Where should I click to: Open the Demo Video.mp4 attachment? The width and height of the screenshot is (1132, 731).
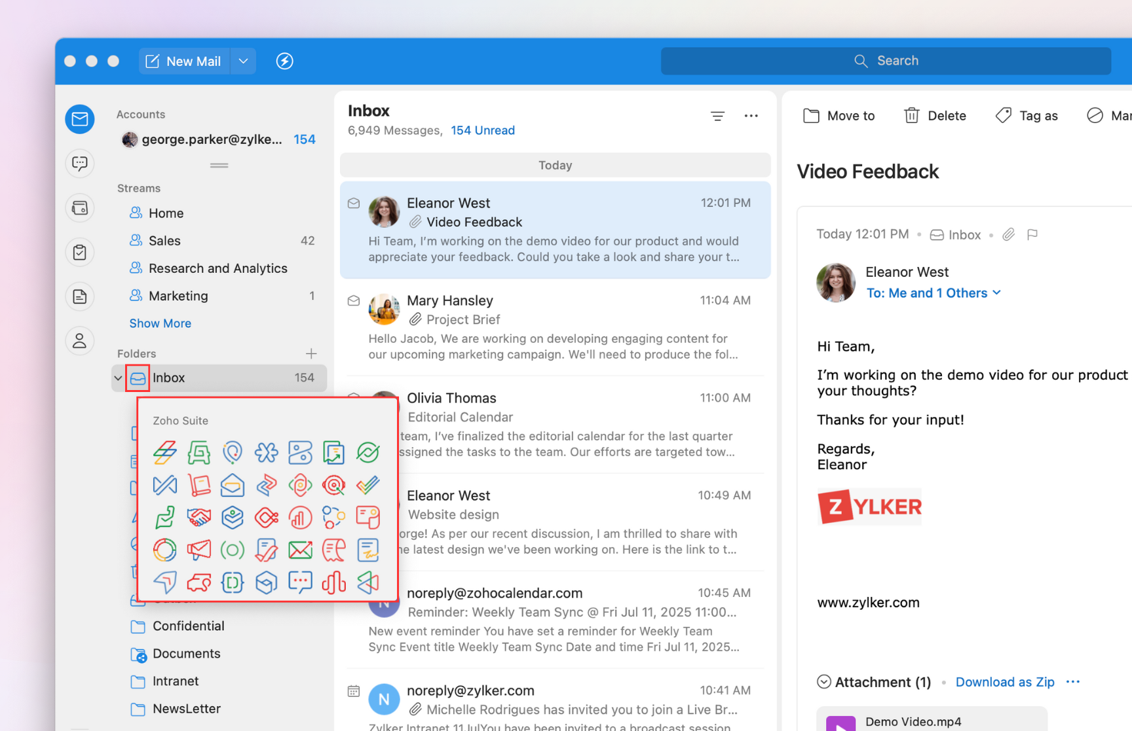pos(932,719)
